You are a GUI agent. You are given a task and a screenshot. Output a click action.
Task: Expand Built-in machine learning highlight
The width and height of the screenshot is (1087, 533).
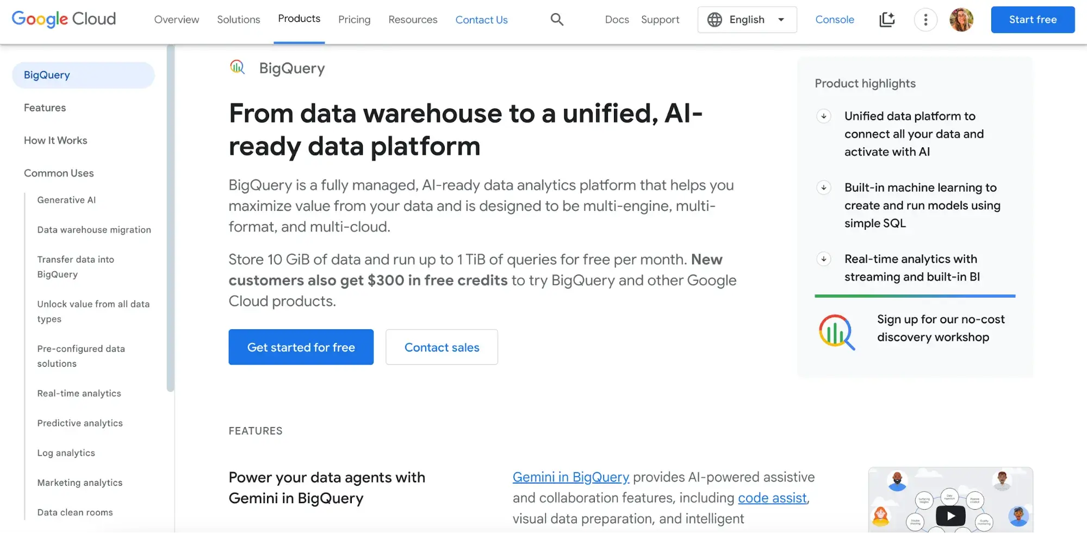824,188
